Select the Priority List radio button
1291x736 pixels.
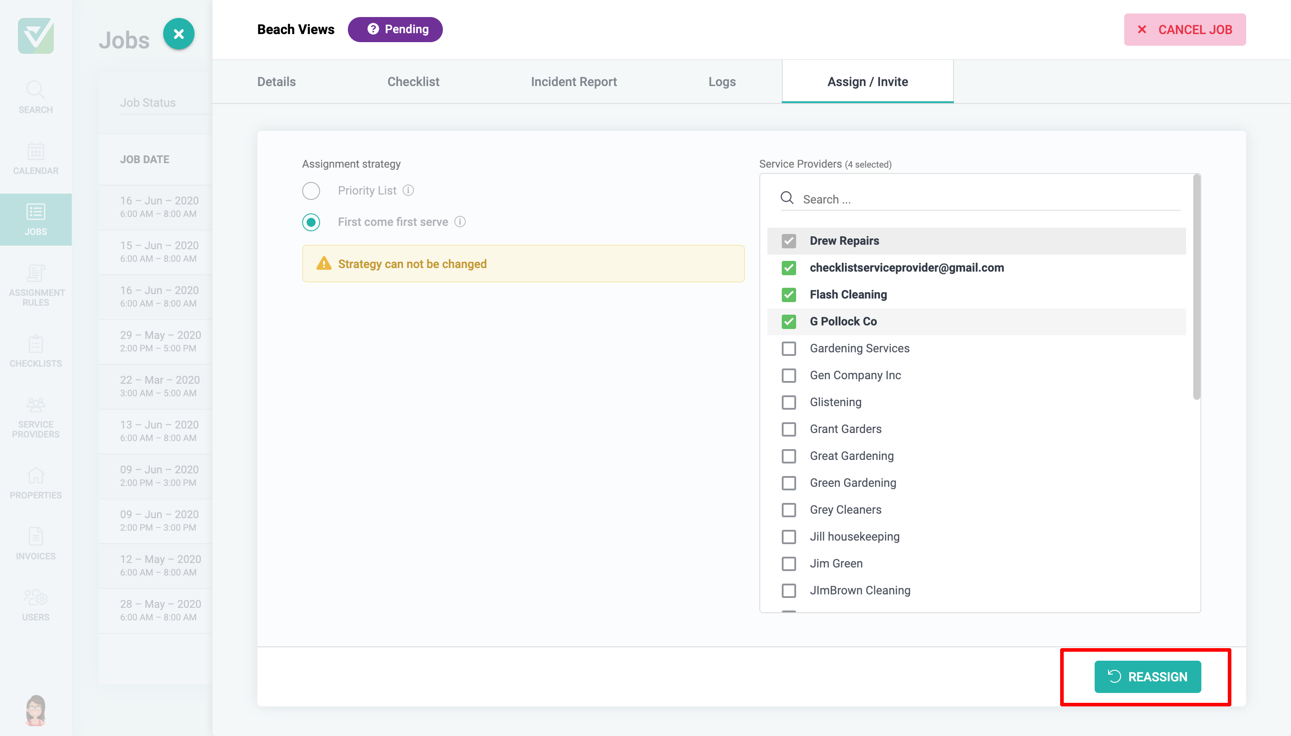(x=311, y=191)
